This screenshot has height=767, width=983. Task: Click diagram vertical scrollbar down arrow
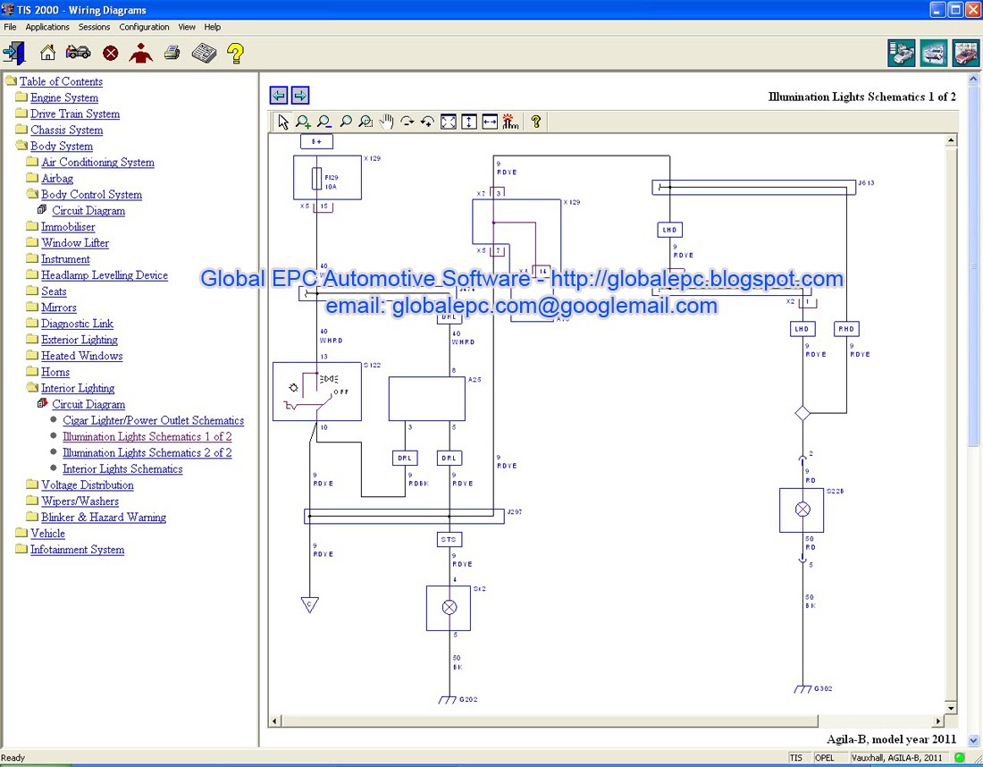[x=951, y=709]
